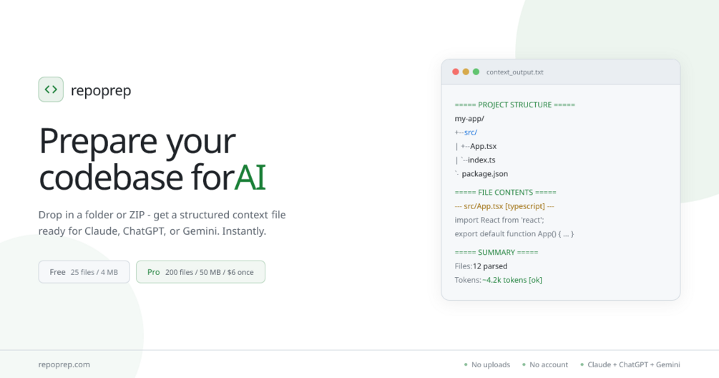Click the my-app/ root folder entry
Screen dimensions: 719x378
(469, 119)
